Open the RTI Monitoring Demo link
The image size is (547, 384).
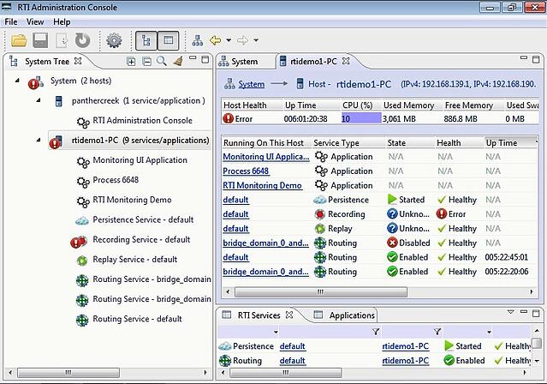(x=262, y=185)
